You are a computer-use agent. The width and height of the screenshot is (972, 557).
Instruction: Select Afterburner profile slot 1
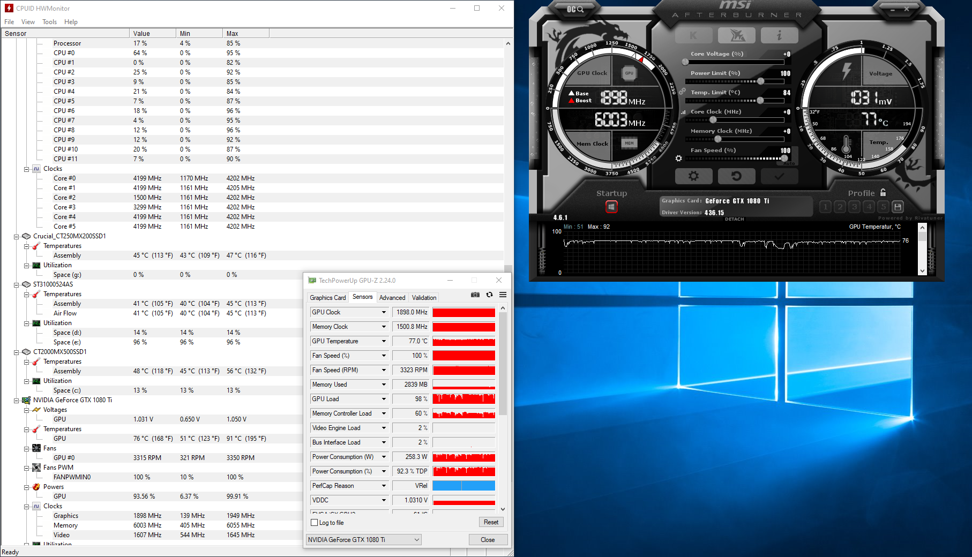(x=826, y=207)
